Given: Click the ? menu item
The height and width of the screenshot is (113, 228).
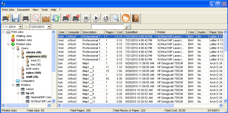Looking at the screenshot, I should (x=60, y=10).
